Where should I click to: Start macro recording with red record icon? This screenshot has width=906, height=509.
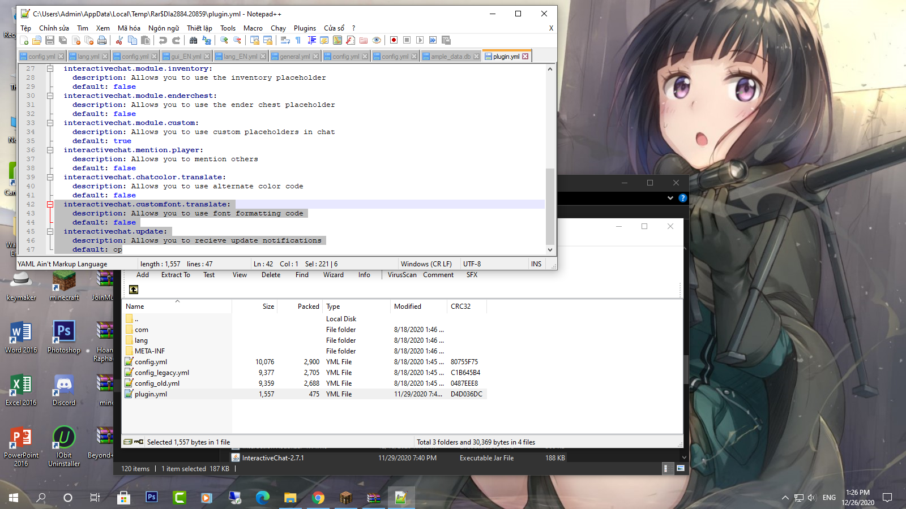[394, 40]
